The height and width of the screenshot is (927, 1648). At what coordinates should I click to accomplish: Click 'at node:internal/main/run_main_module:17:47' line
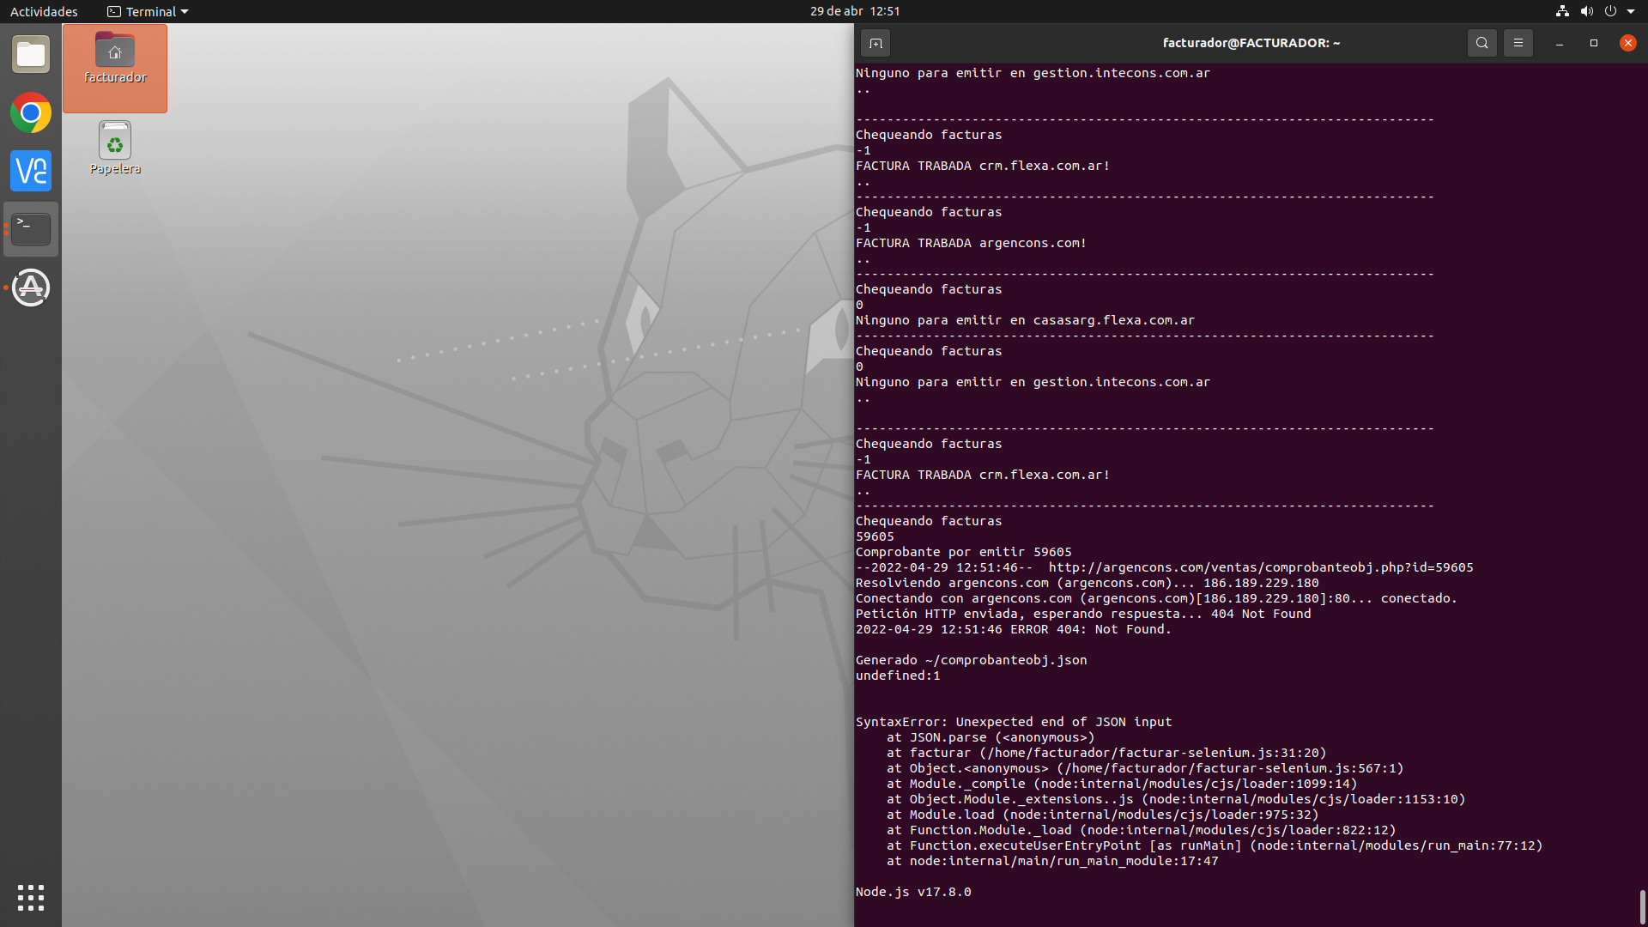1052,861
